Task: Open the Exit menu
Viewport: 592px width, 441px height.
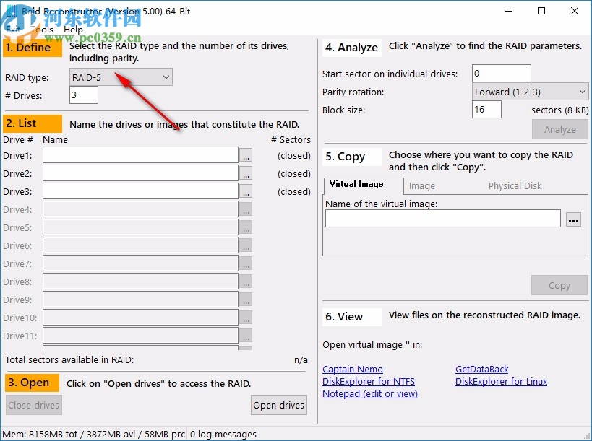Action: click(x=13, y=30)
